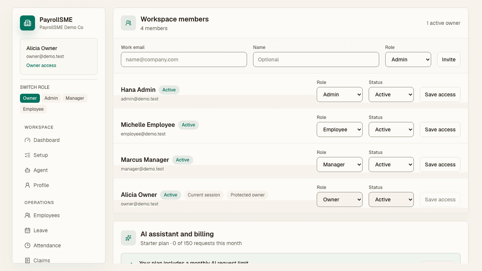Click the "Current session" badge
Viewport: 482px width, 271px height.
[204, 195]
